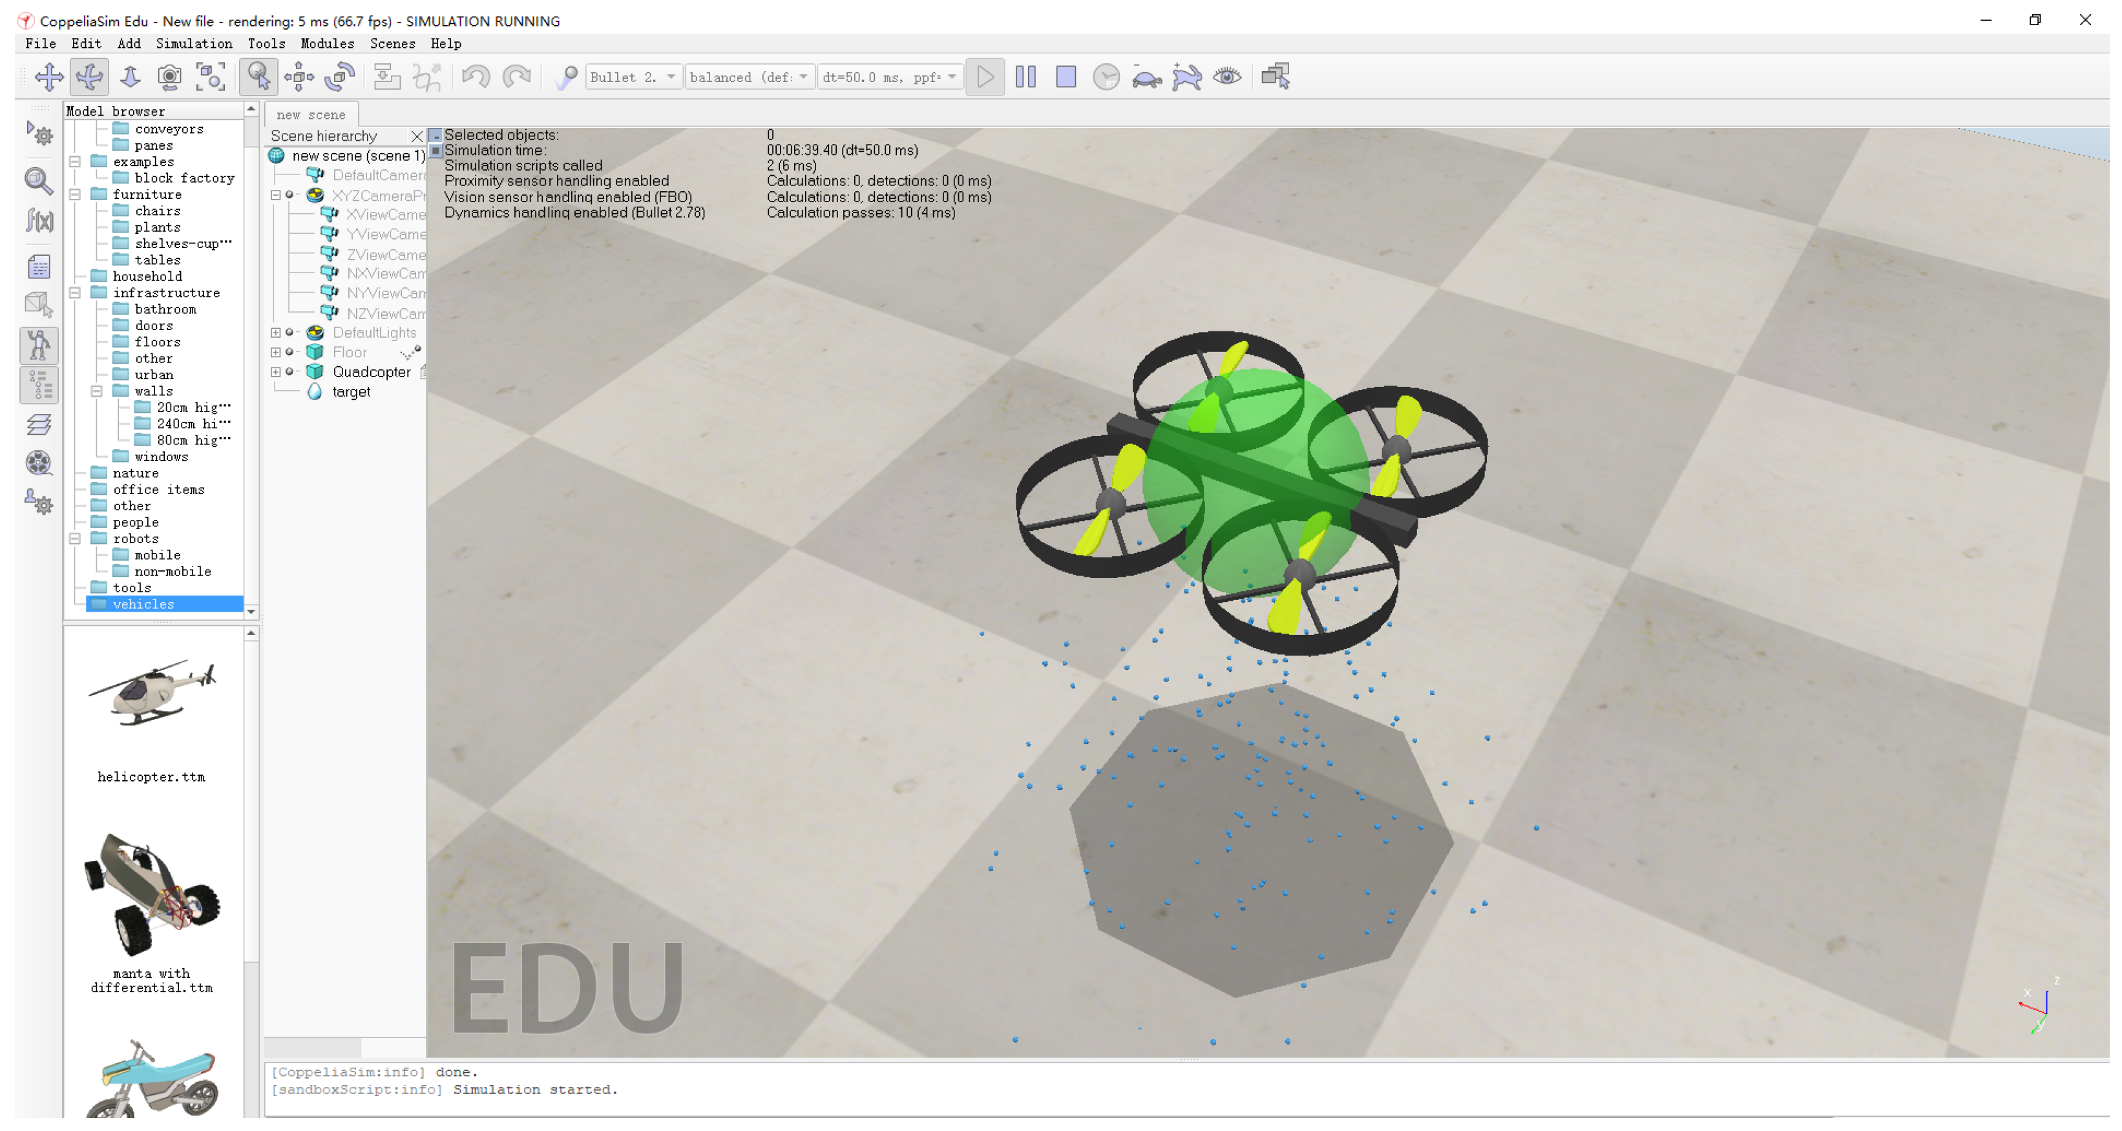This screenshot has width=2122, height=1131.
Task: Collapse the walls folder in model browser
Action: point(96,391)
